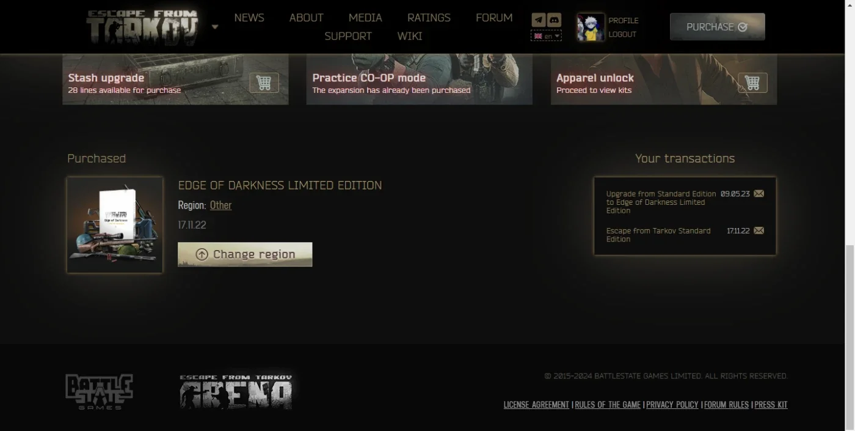Viewport: 855px width, 431px height.
Task: Click the Apparel unlock cart icon
Action: click(x=752, y=83)
